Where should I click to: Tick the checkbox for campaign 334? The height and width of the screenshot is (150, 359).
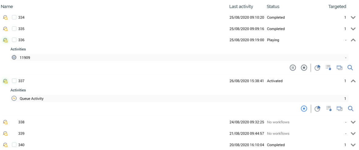click(x=14, y=18)
